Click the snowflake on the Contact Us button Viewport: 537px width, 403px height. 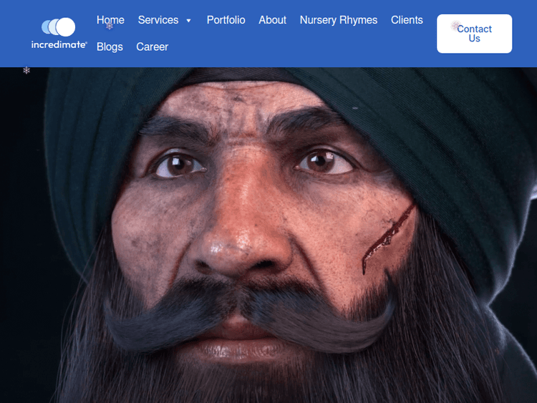coord(455,26)
